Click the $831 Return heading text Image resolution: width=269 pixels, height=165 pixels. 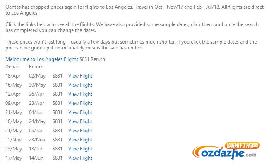tap(93, 59)
